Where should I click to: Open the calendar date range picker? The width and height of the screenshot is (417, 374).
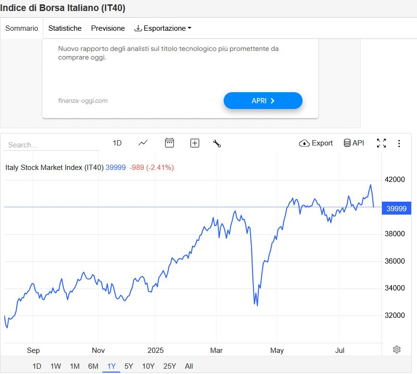click(169, 143)
